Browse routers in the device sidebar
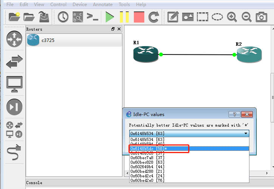This screenshot has width=274, height=189. point(14,39)
